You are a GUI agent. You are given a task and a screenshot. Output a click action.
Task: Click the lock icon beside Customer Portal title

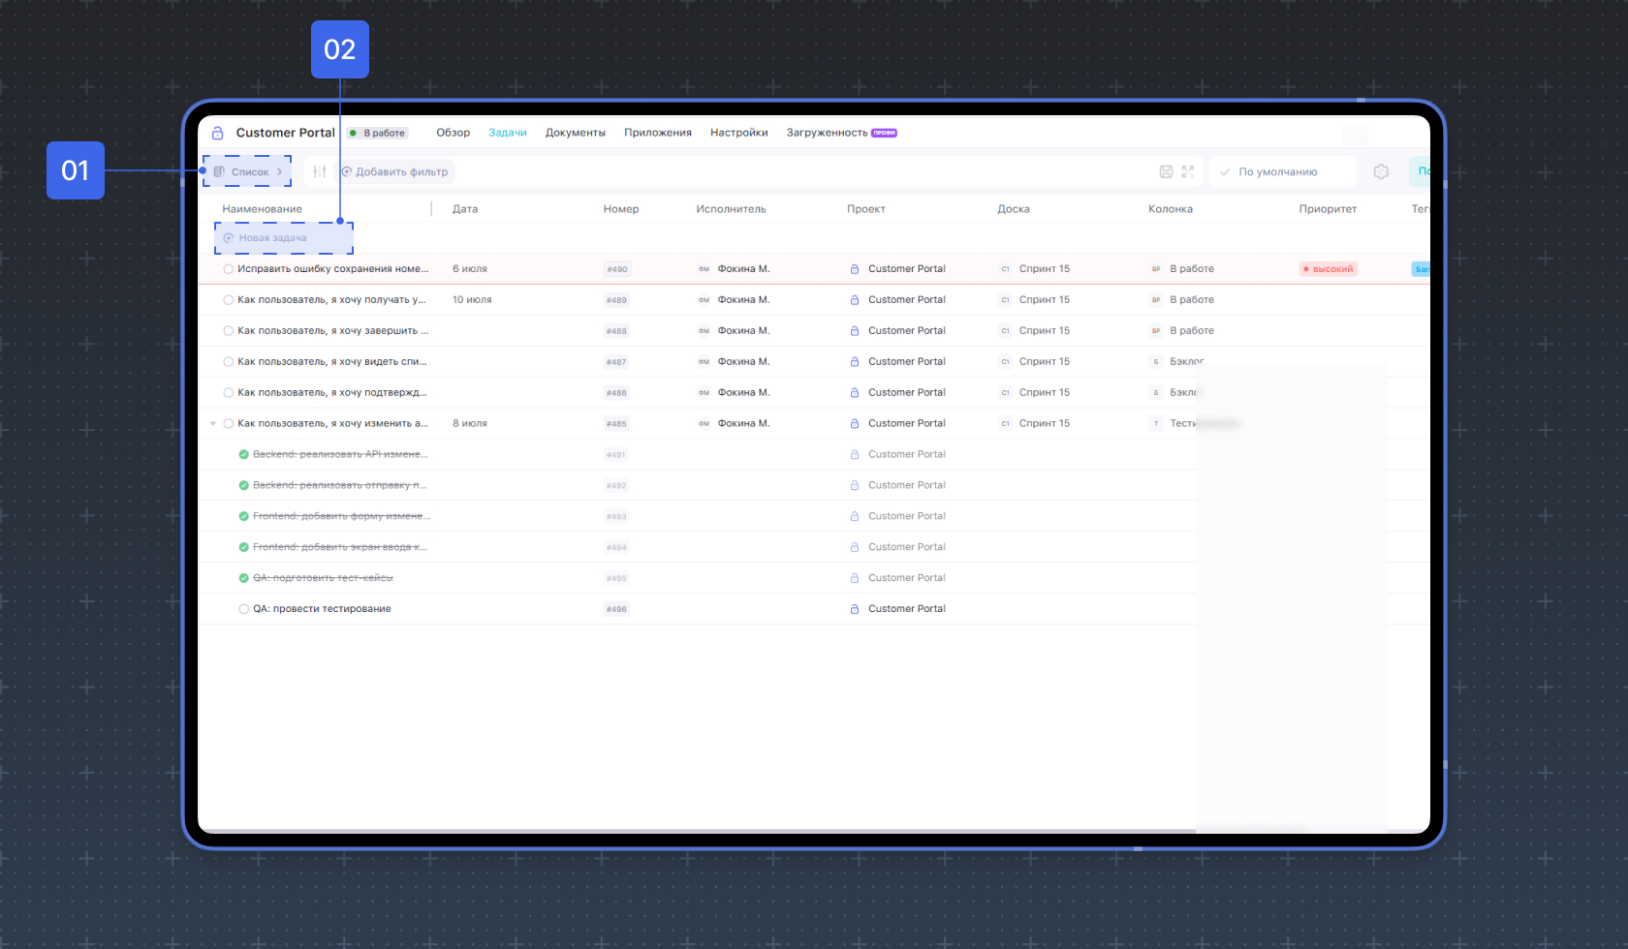(x=218, y=133)
